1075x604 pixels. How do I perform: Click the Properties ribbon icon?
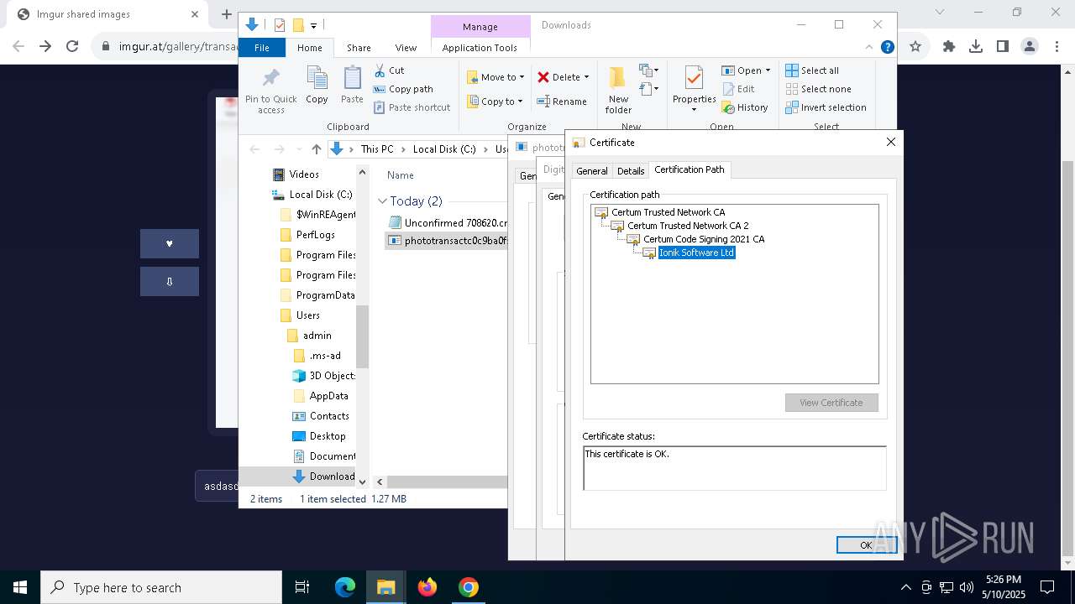click(x=694, y=78)
